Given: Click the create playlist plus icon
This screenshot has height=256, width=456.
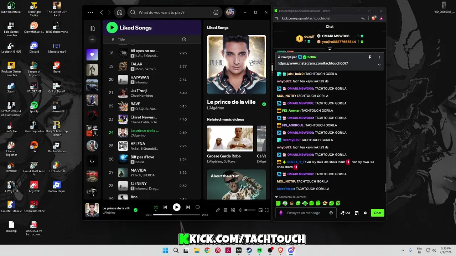Looking at the screenshot, I should pyautogui.click(x=92, y=39).
